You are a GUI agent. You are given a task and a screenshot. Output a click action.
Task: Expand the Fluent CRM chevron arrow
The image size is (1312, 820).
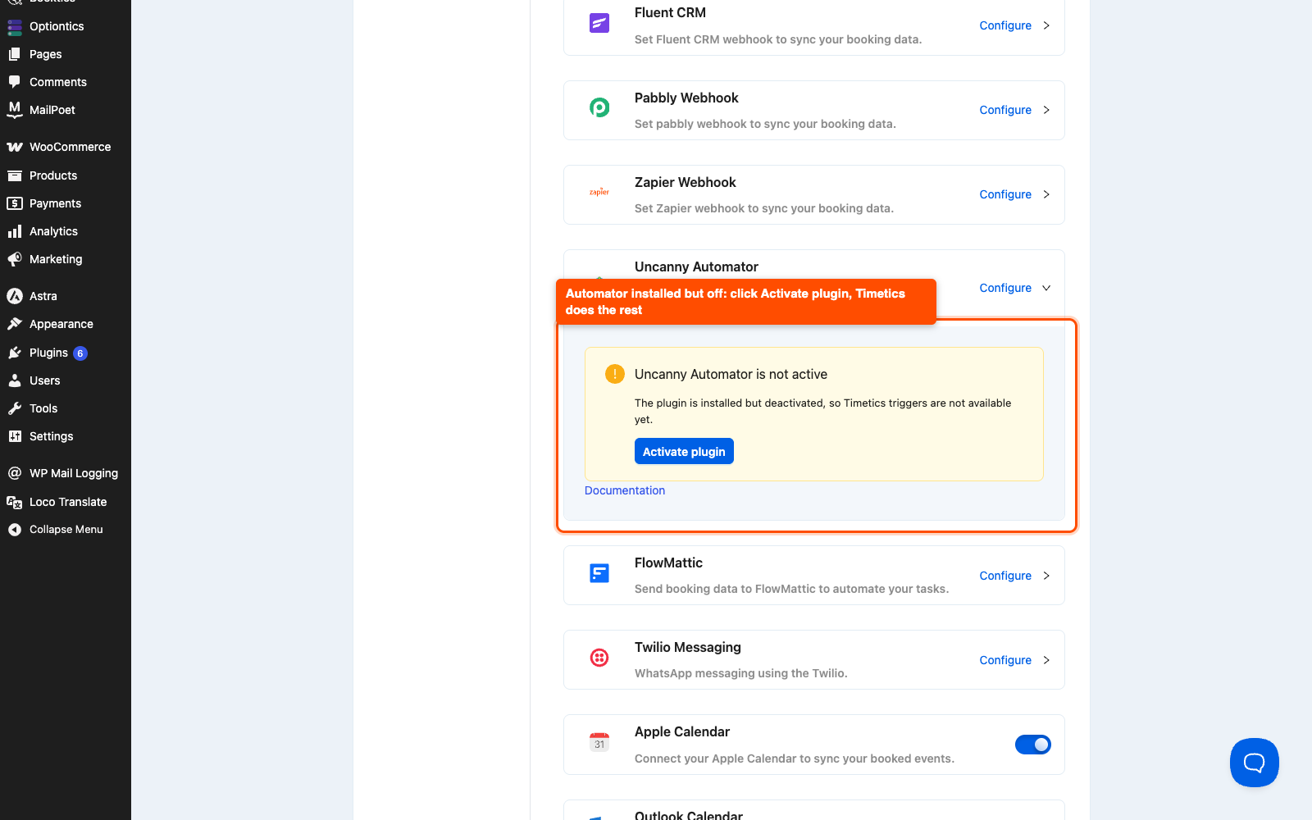pos(1046,25)
